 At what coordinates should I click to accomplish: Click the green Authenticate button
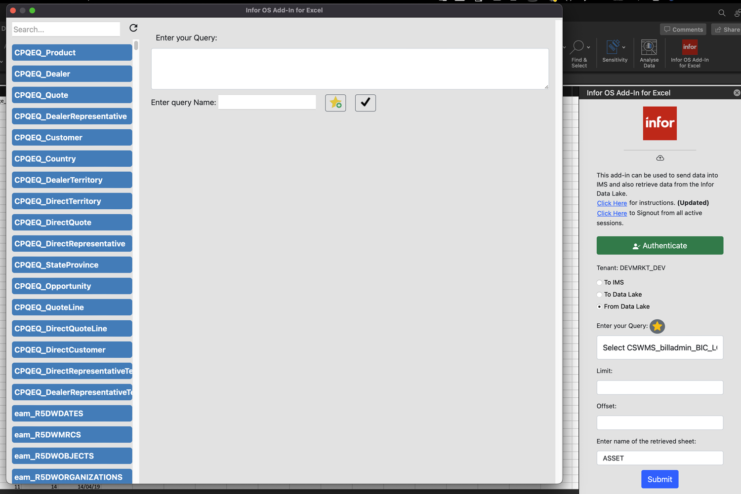(x=660, y=245)
